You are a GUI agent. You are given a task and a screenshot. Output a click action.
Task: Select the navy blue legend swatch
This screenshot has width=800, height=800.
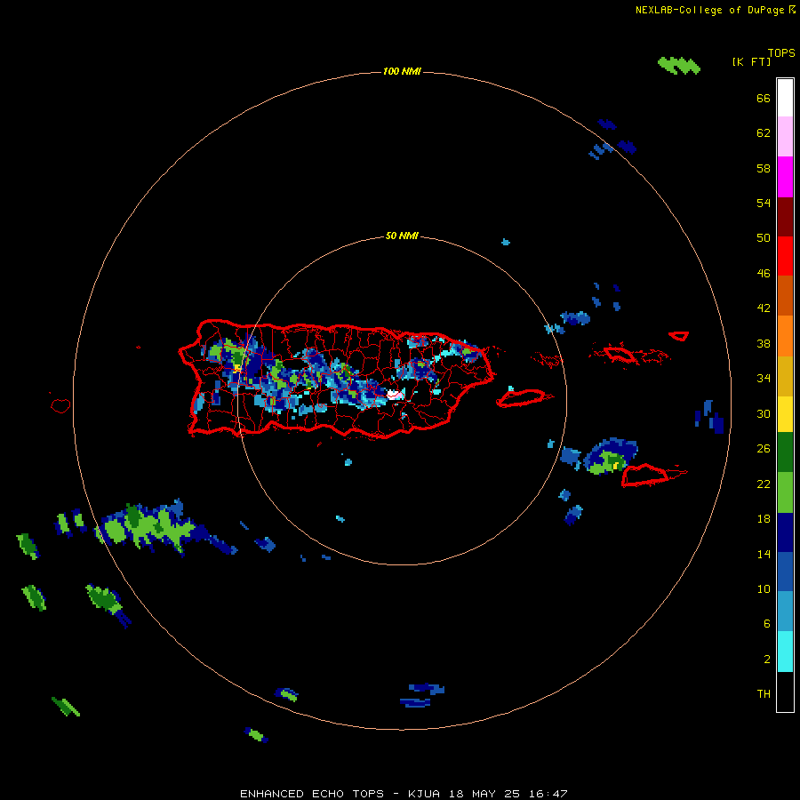(x=785, y=532)
